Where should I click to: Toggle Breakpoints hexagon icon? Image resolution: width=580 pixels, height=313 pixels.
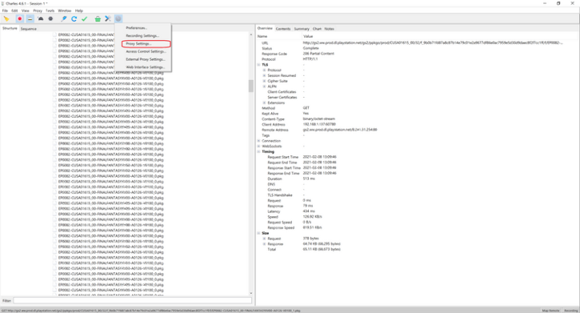coord(50,19)
